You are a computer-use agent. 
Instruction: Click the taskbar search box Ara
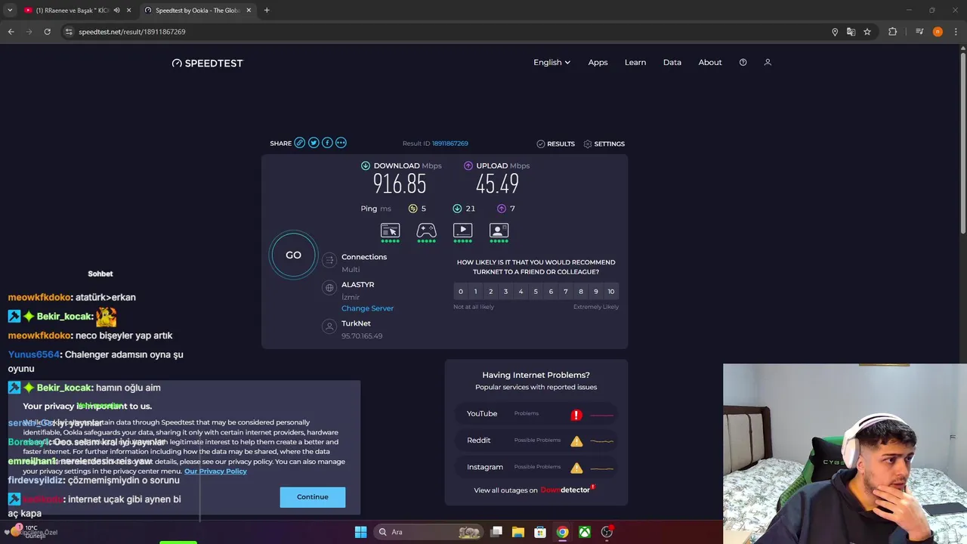point(429,532)
